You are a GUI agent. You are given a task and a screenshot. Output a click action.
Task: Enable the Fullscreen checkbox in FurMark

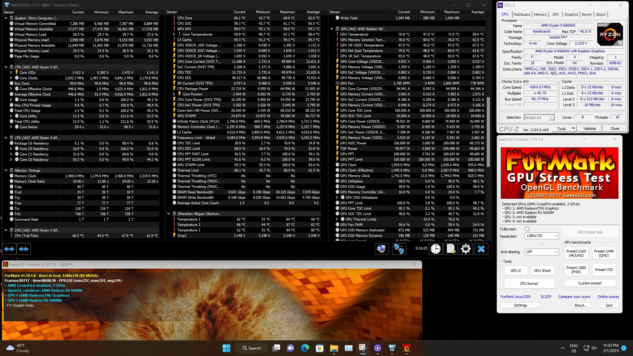527,229
